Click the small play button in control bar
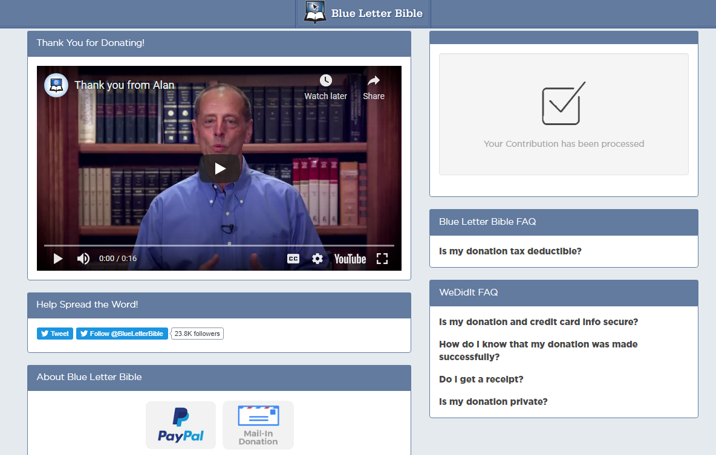Screen dimensions: 716x455 coord(58,259)
